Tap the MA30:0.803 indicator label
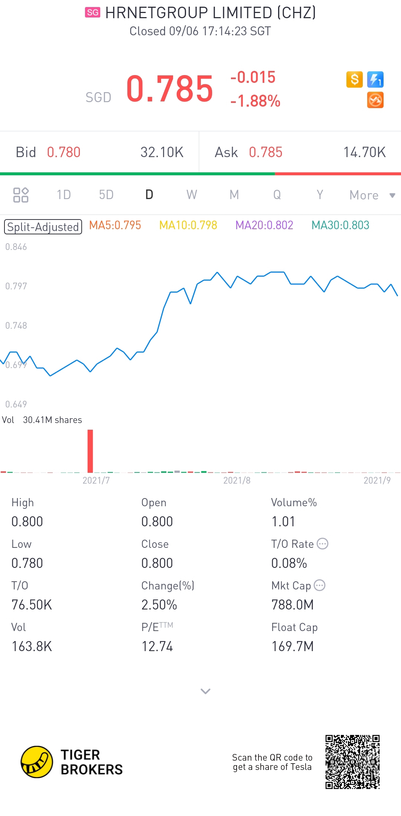Viewport: 401px width, 816px height. (x=340, y=225)
